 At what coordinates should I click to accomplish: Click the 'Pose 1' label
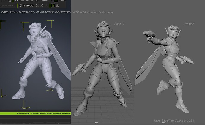[119, 24]
